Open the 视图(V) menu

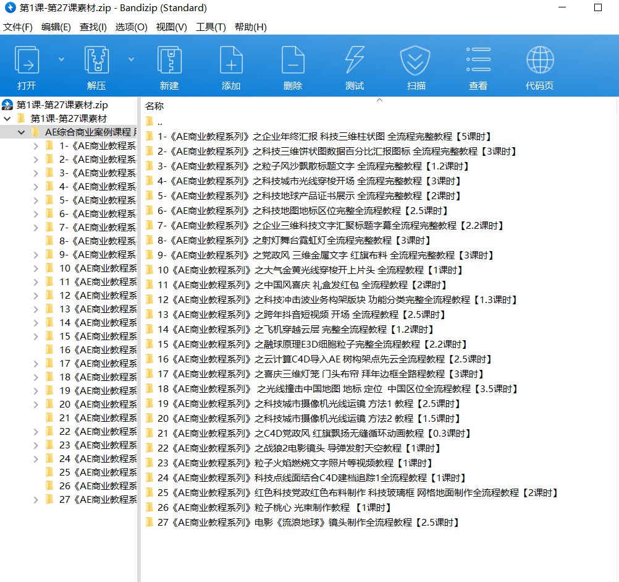tap(171, 27)
